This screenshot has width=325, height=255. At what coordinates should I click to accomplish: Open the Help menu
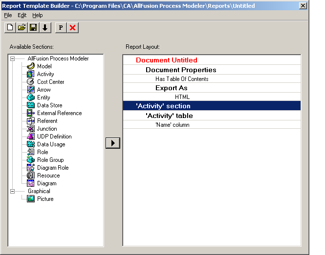point(37,15)
